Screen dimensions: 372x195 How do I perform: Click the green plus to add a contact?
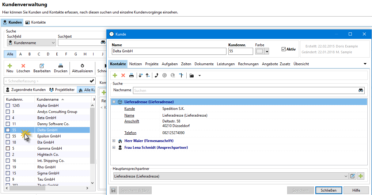pos(115,75)
